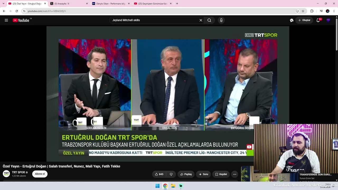338x190 pixels.
Task: Reload the page with the refresh icon
Action: coord(17,11)
